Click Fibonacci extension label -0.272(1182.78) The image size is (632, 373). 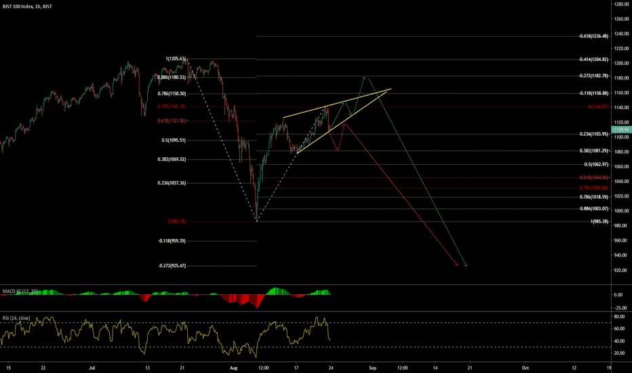(594, 76)
